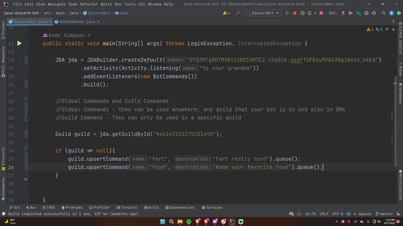Screen dimensions: 403x226
Task: Toggle the Maven tool window on right
Action: [400, 68]
